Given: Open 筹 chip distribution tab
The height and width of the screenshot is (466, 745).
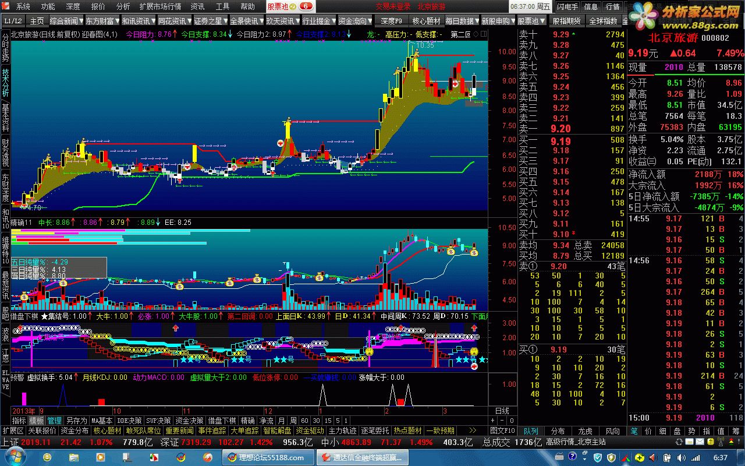Looking at the screenshot, I should (x=736, y=431).
